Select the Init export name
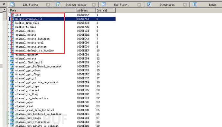 pos(18,15)
